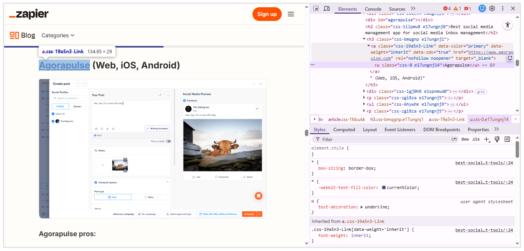Viewport: 524px width, 251px height.
Task: Click the red errors count badge
Action: pyautogui.click(x=447, y=9)
